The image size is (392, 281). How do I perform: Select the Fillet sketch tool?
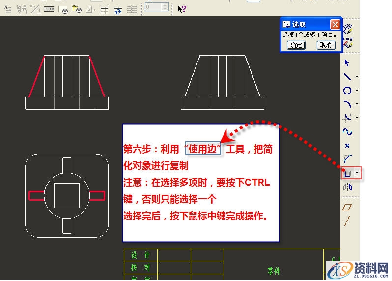(347, 118)
